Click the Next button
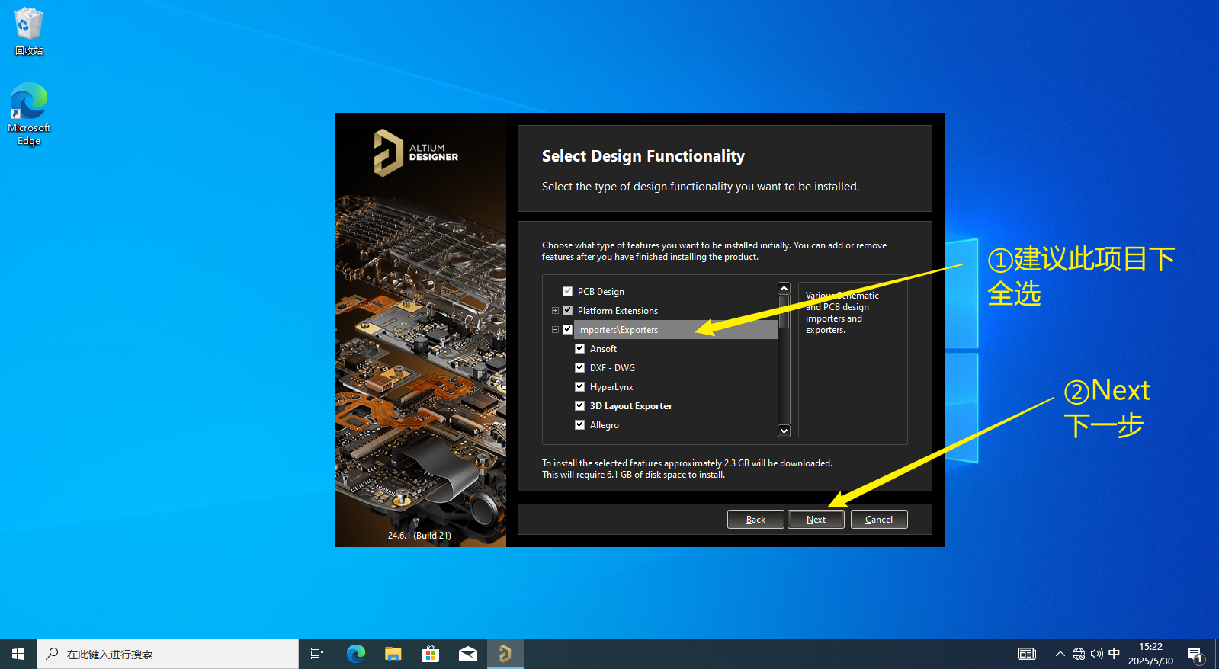1219x669 pixels. pyautogui.click(x=816, y=519)
